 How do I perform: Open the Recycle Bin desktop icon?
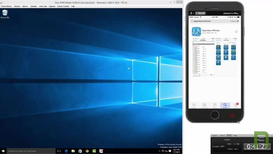5,14
